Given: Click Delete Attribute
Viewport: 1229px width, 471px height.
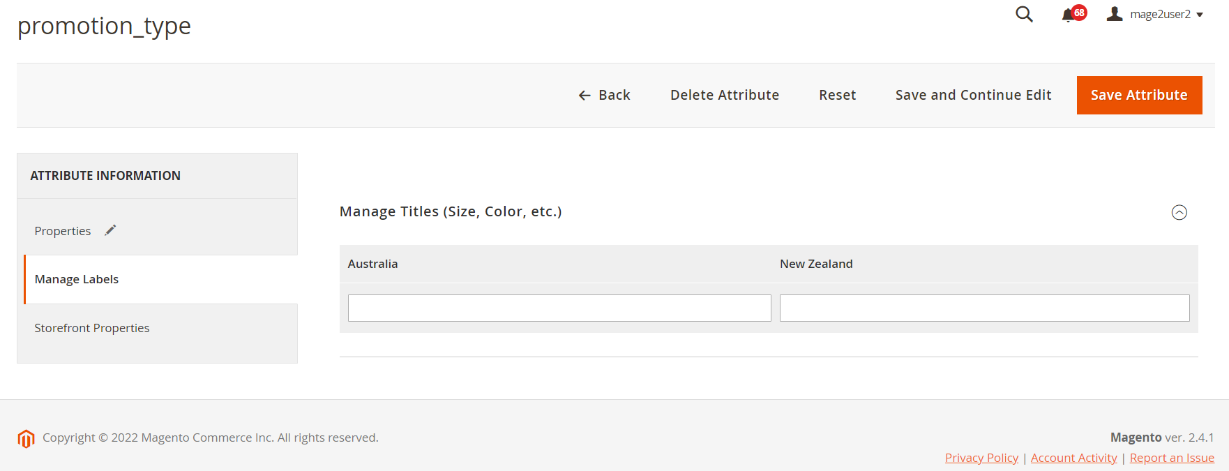Looking at the screenshot, I should 724,95.
